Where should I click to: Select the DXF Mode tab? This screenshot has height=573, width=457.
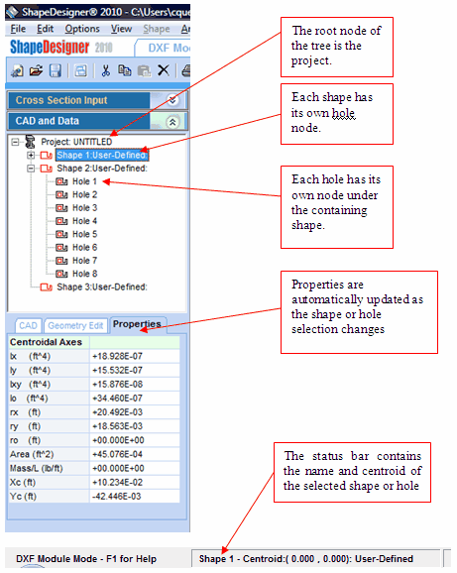pyautogui.click(x=164, y=48)
